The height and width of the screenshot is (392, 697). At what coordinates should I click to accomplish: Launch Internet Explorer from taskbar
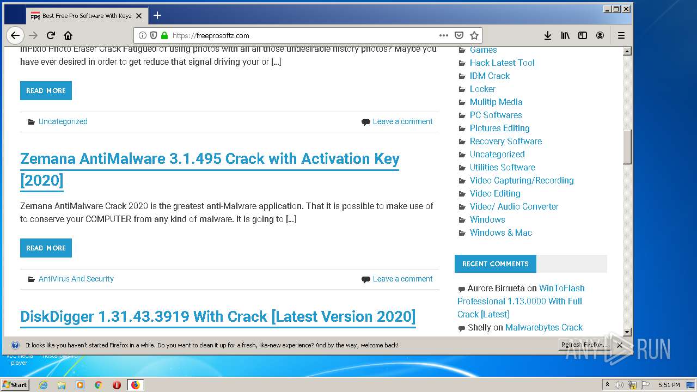tap(44, 385)
